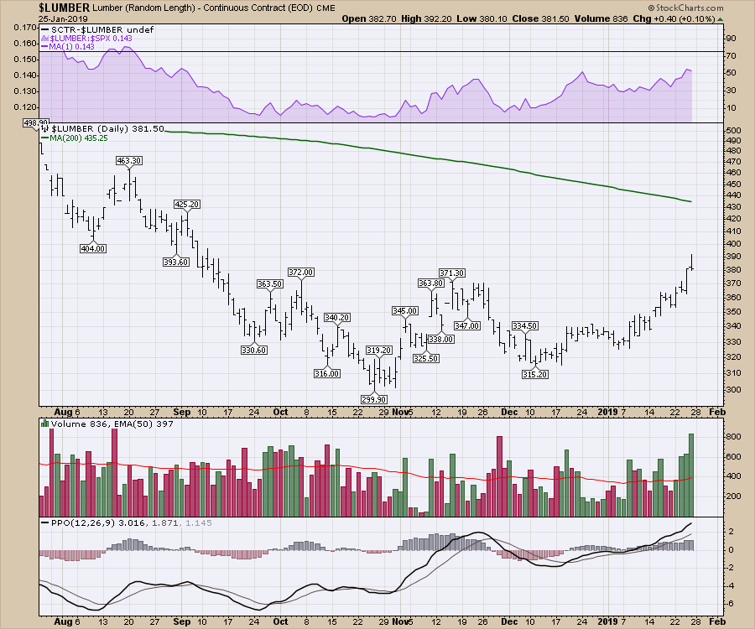Screen dimensions: 755x629
Task: Click the StockCharts.com watermark link
Action: pos(685,8)
